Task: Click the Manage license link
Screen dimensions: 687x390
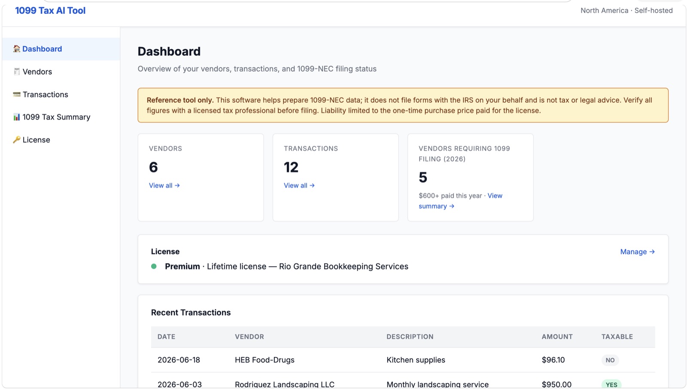Action: pyautogui.click(x=638, y=252)
